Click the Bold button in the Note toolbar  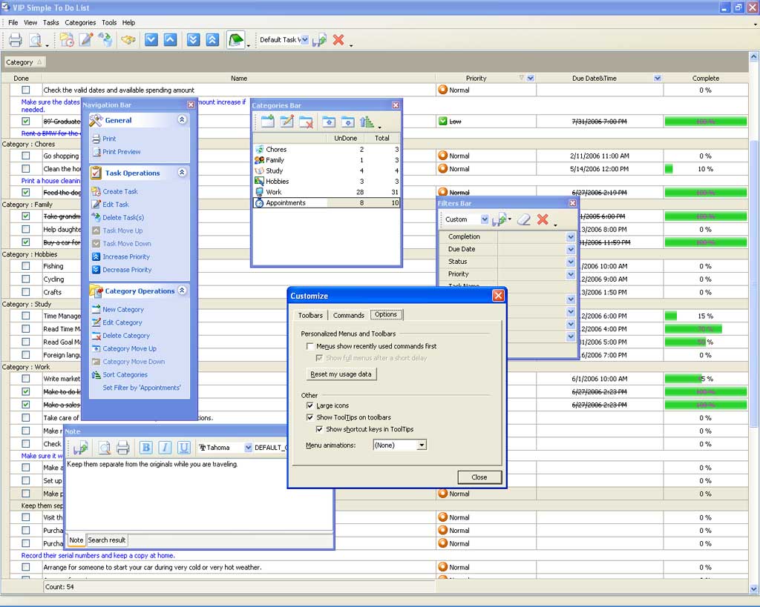tap(145, 448)
